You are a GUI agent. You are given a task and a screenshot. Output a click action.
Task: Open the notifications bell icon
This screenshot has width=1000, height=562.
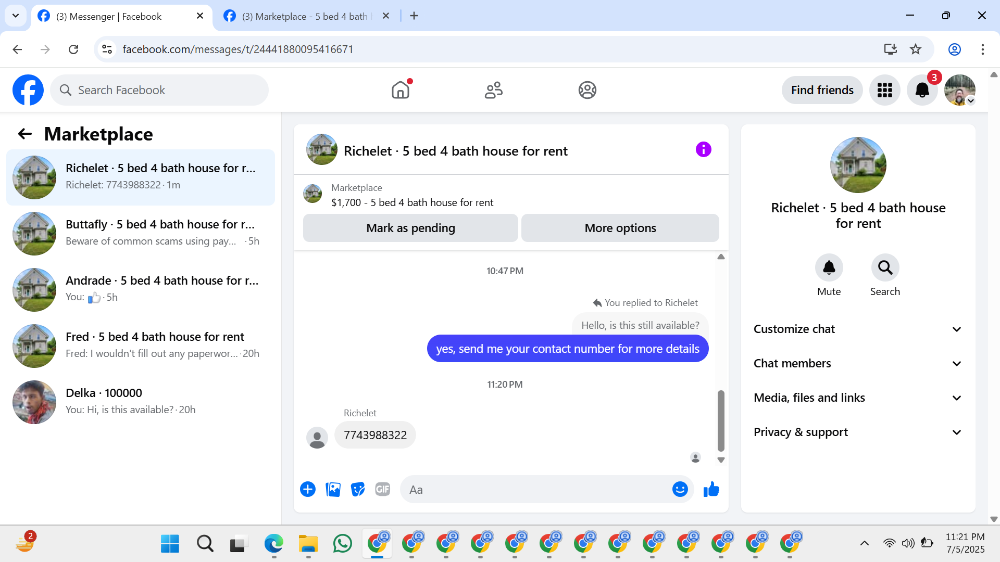922,90
